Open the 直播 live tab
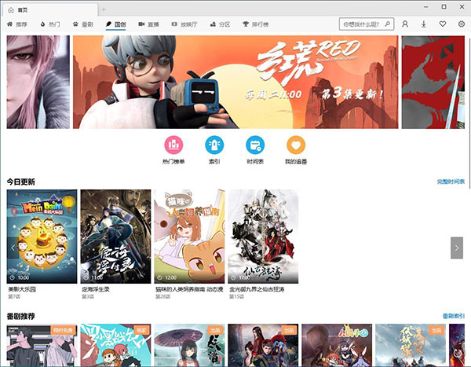This screenshot has width=471, height=367. point(148,24)
